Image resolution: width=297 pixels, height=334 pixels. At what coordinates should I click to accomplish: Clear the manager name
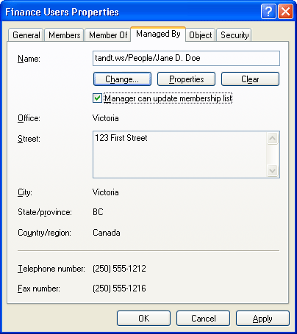(250, 79)
